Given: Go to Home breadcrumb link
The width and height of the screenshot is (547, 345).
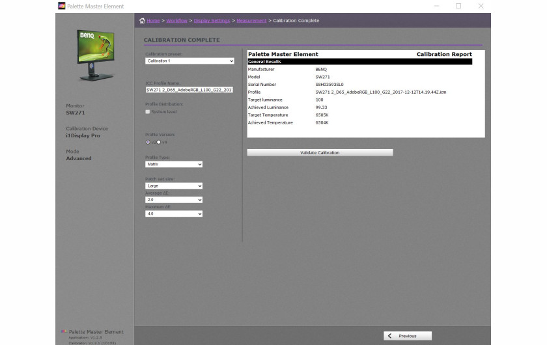Looking at the screenshot, I should pos(153,21).
